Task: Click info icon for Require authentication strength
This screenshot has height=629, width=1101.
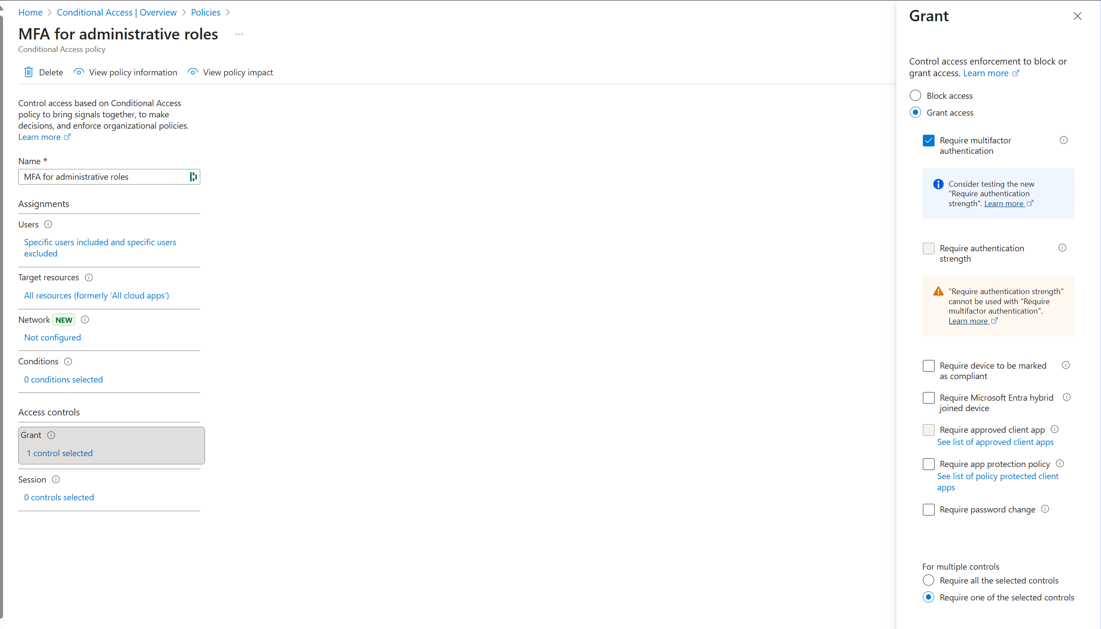Action: tap(1062, 248)
